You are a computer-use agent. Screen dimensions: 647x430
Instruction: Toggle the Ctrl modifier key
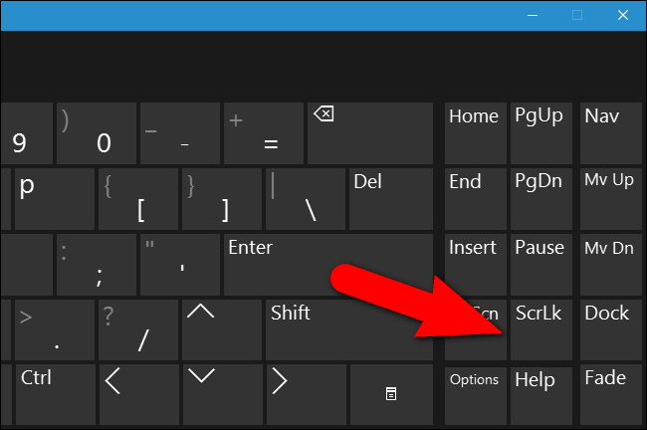point(56,394)
